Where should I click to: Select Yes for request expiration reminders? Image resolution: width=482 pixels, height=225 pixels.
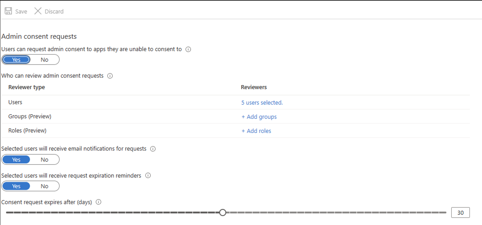pyautogui.click(x=16, y=186)
